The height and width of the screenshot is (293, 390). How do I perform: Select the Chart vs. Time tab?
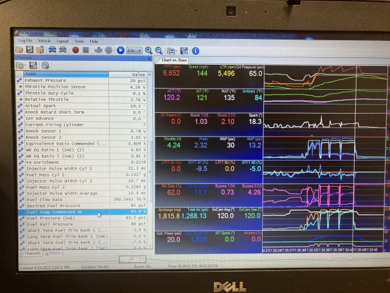coord(174,60)
